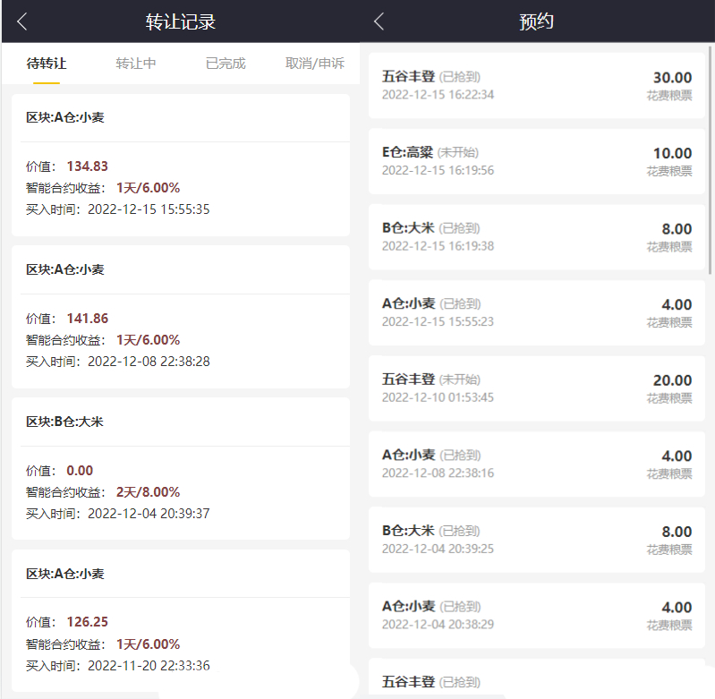The image size is (715, 699).
Task: Tap the back arrow on 预约 page
Action: tap(379, 21)
